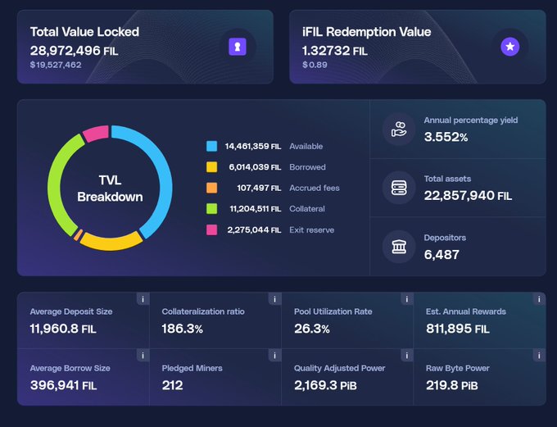The image size is (557, 427).
Task: Click the Collateral legend label
Action: pos(307,209)
